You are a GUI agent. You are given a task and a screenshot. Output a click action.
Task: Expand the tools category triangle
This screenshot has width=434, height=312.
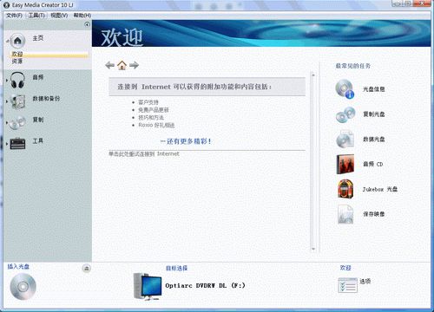coord(7,144)
